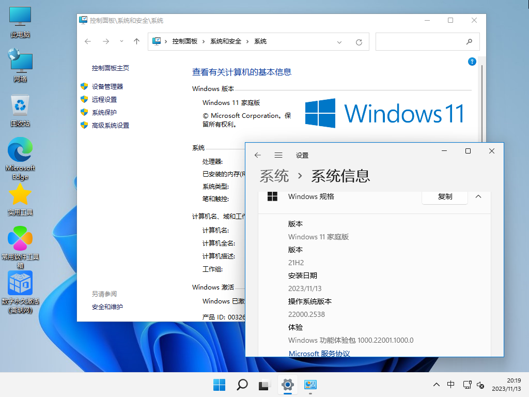
Task: Maximize the Settings window
Action: 468,151
